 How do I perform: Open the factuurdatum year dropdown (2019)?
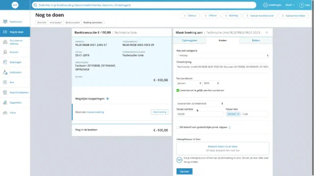[x=211, y=83]
